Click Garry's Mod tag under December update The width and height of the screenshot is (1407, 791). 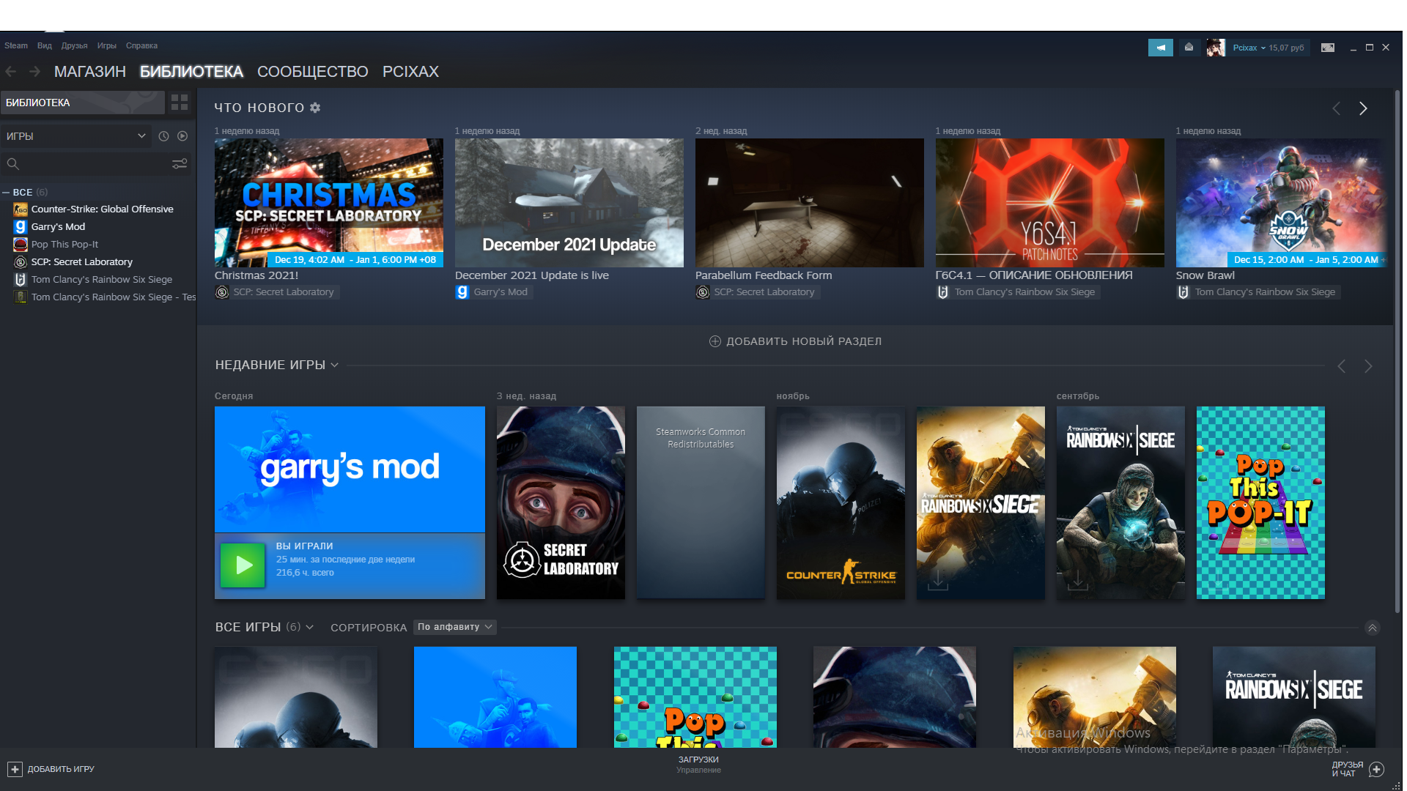pos(493,292)
